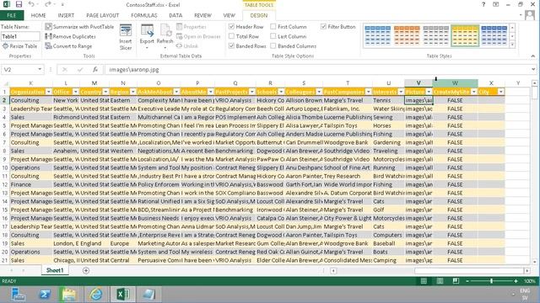Screen dimensions: 540x303
Task: Open the Help question mark
Action: point(483,4)
